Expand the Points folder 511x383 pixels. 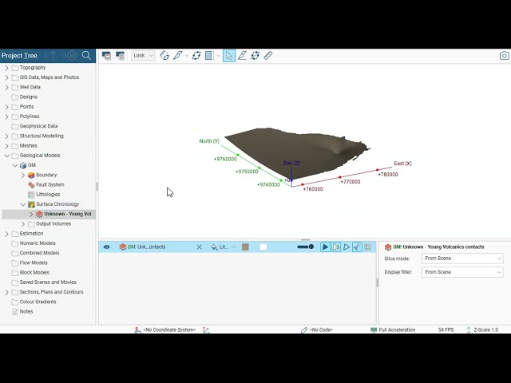tap(7, 107)
